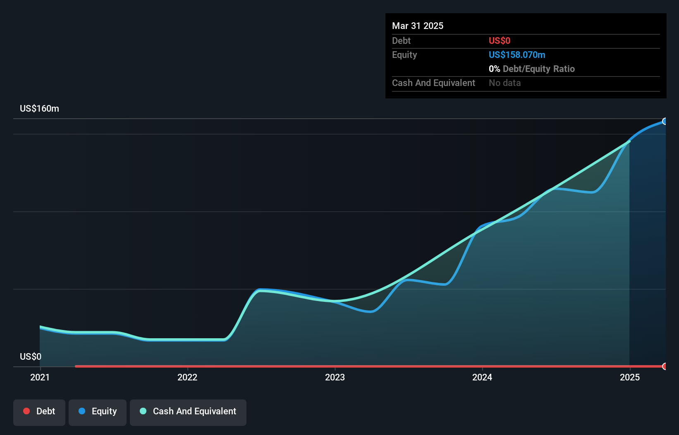Click the US$158.070m equity value in tooltip

pyautogui.click(x=517, y=55)
